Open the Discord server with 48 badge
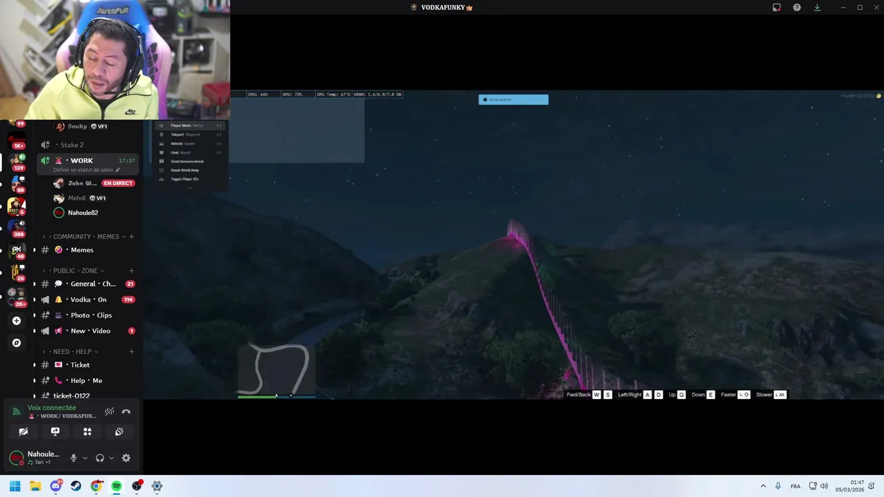The image size is (884, 497). click(17, 251)
